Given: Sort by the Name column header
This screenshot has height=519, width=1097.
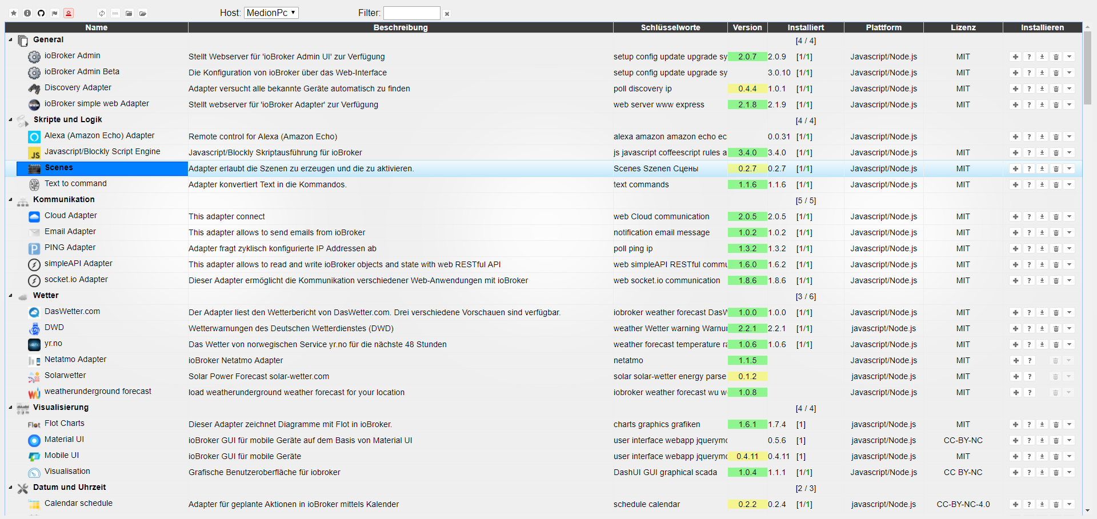Looking at the screenshot, I should [x=97, y=27].
